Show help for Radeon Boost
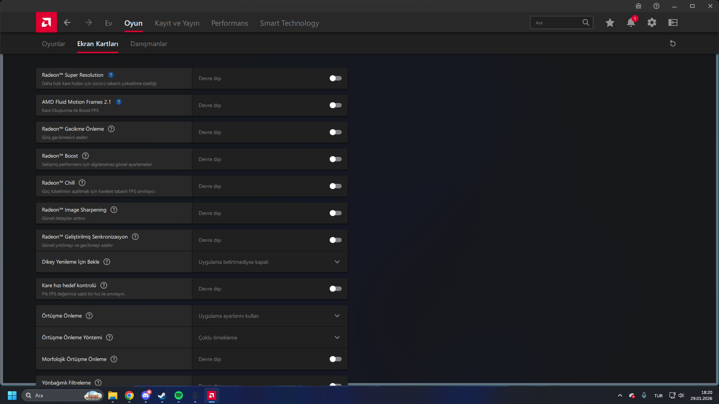This screenshot has height=404, width=719. coord(85,156)
